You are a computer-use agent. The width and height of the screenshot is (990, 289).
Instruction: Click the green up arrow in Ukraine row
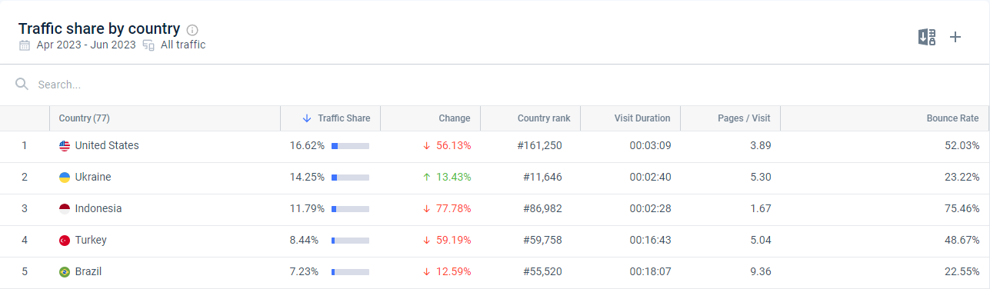(x=426, y=178)
